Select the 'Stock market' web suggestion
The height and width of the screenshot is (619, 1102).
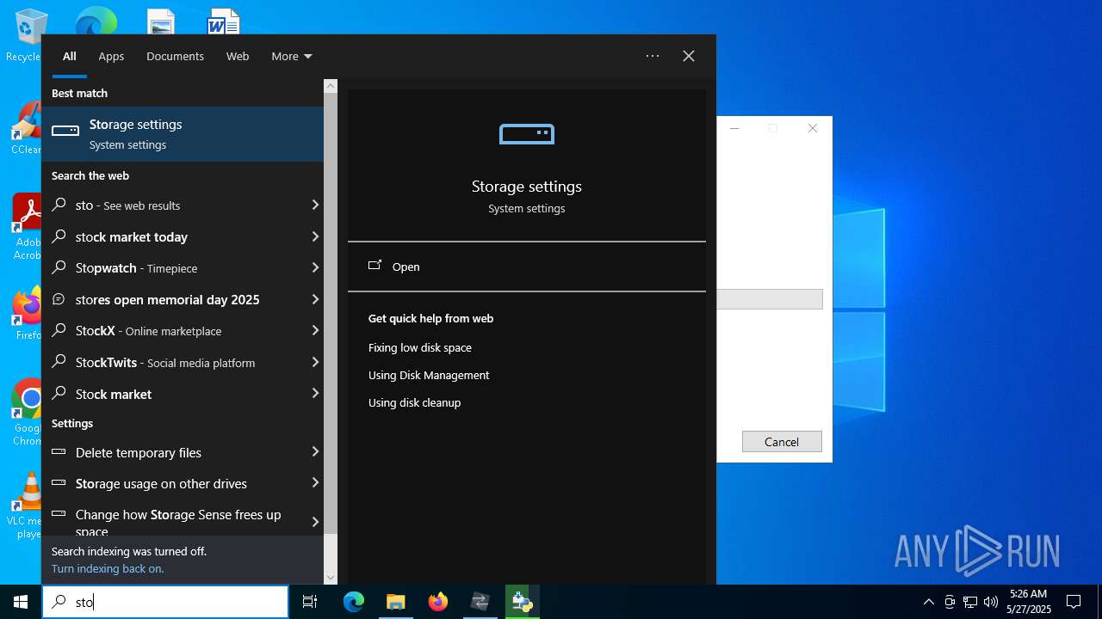(183, 394)
